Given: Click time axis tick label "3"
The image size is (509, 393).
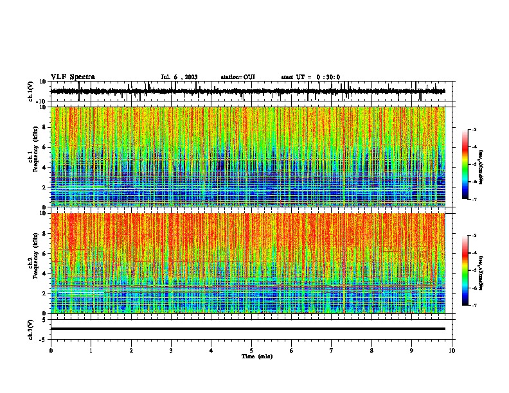Looking at the screenshot, I should [x=171, y=351].
